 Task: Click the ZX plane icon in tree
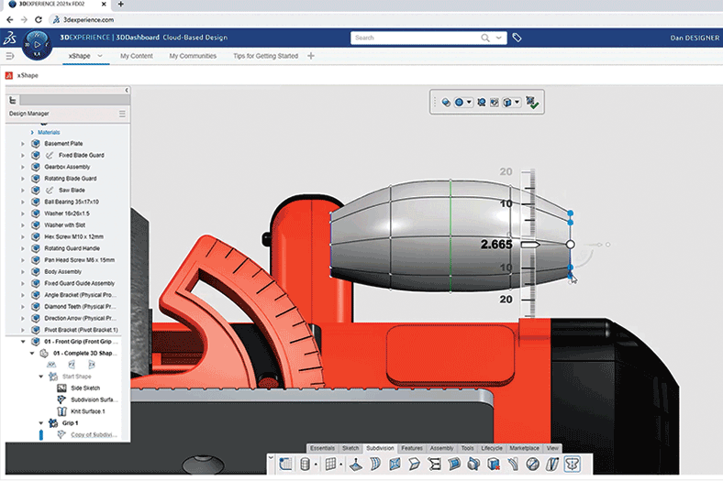pyautogui.click(x=92, y=365)
